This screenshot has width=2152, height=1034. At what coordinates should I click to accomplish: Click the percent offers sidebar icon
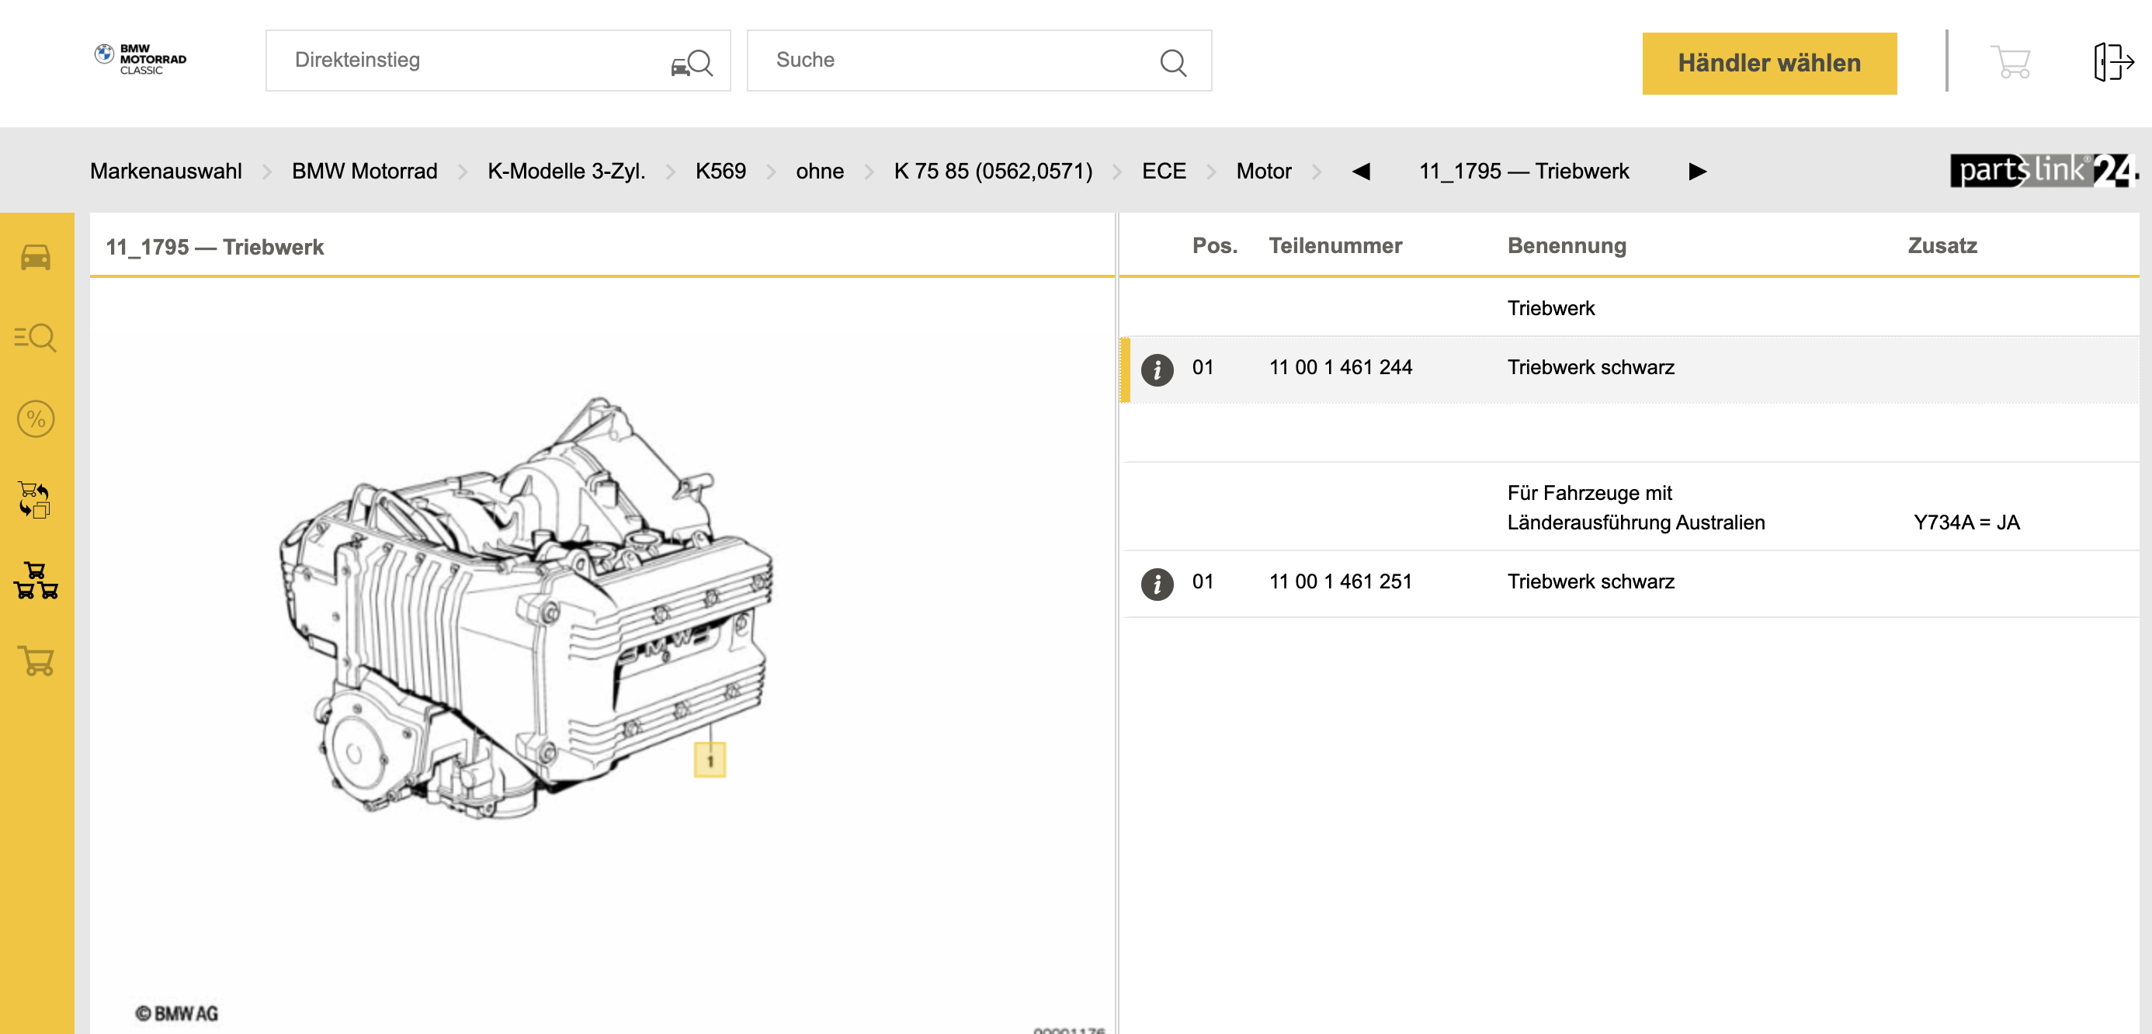pyautogui.click(x=36, y=418)
